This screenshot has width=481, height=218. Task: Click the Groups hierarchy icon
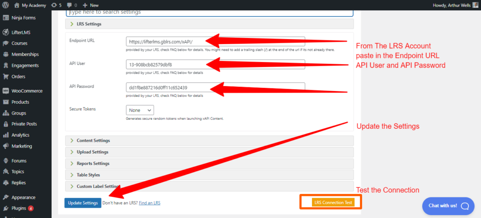point(6,113)
